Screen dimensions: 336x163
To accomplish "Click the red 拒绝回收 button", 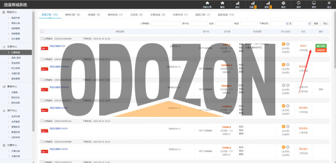I will tap(321, 50).
